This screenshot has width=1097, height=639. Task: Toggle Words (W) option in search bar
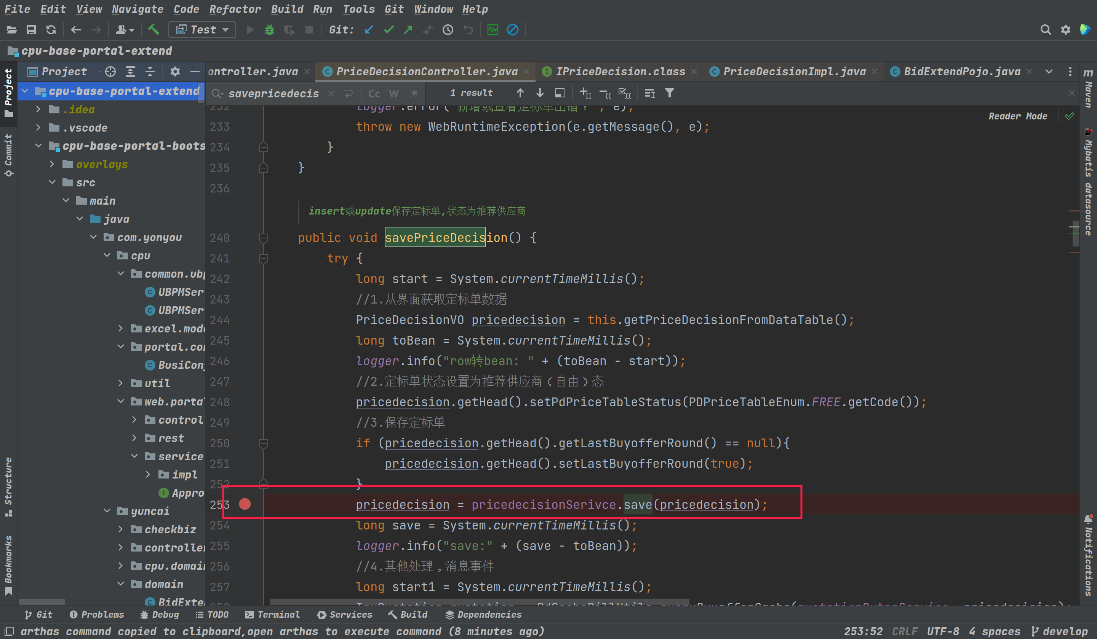click(394, 94)
